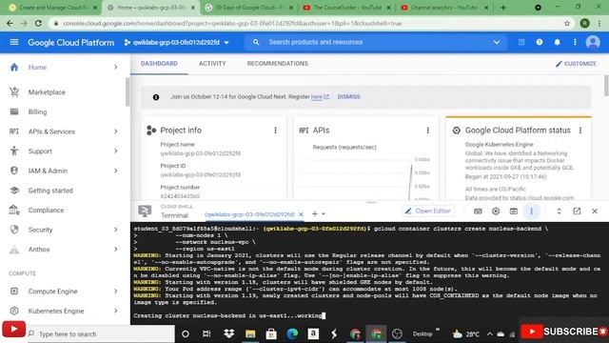
Task: Open the header three-dot settings menu
Action: click(x=575, y=42)
